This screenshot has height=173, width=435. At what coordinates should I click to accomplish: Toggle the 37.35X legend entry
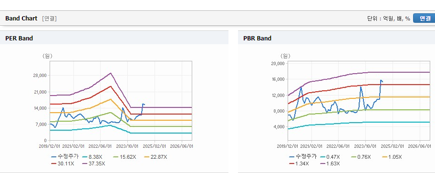(94, 163)
